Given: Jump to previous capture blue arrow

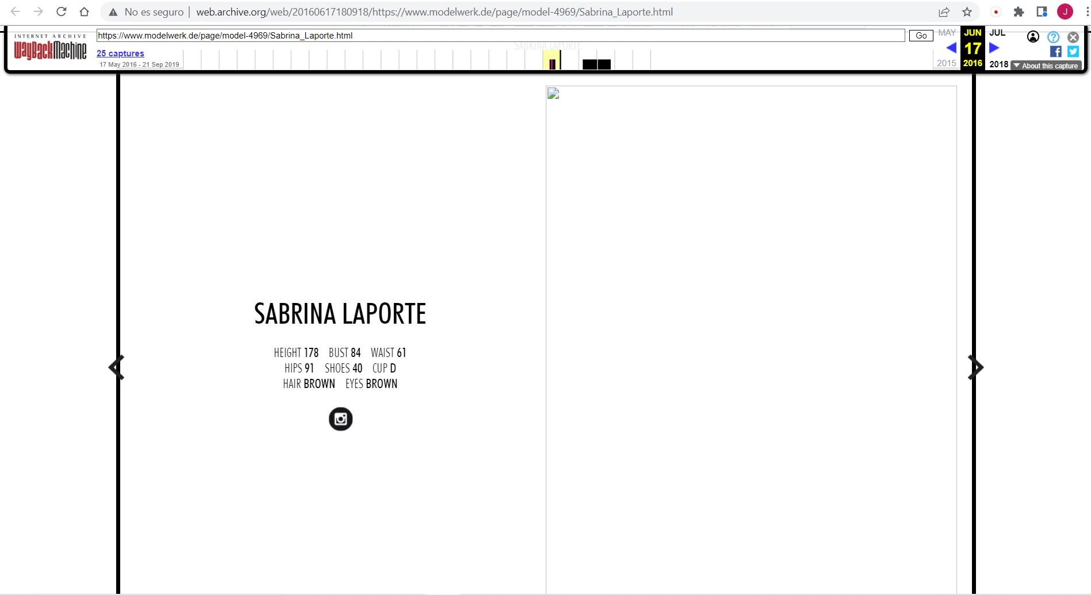Looking at the screenshot, I should pyautogui.click(x=951, y=48).
